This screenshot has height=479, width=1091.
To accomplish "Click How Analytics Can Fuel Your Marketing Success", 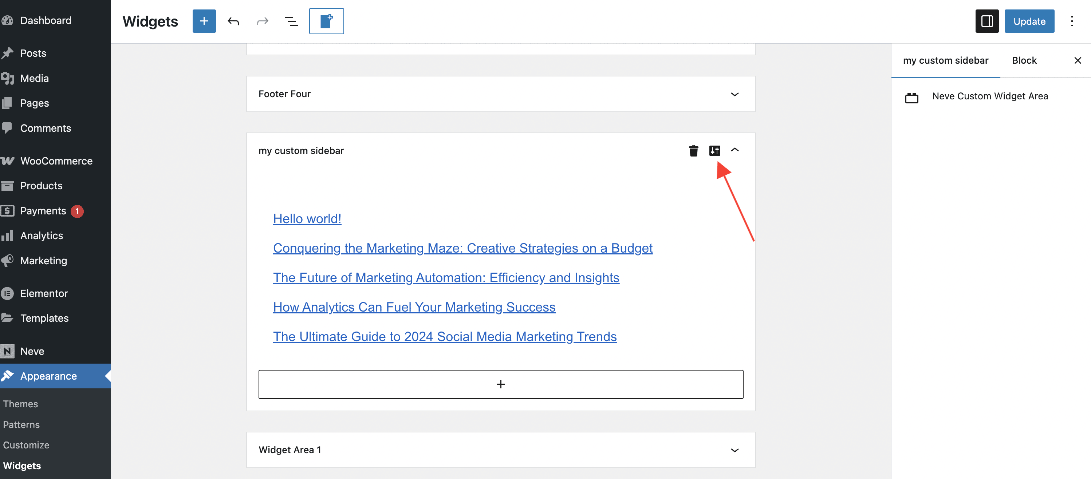I will click(414, 307).
